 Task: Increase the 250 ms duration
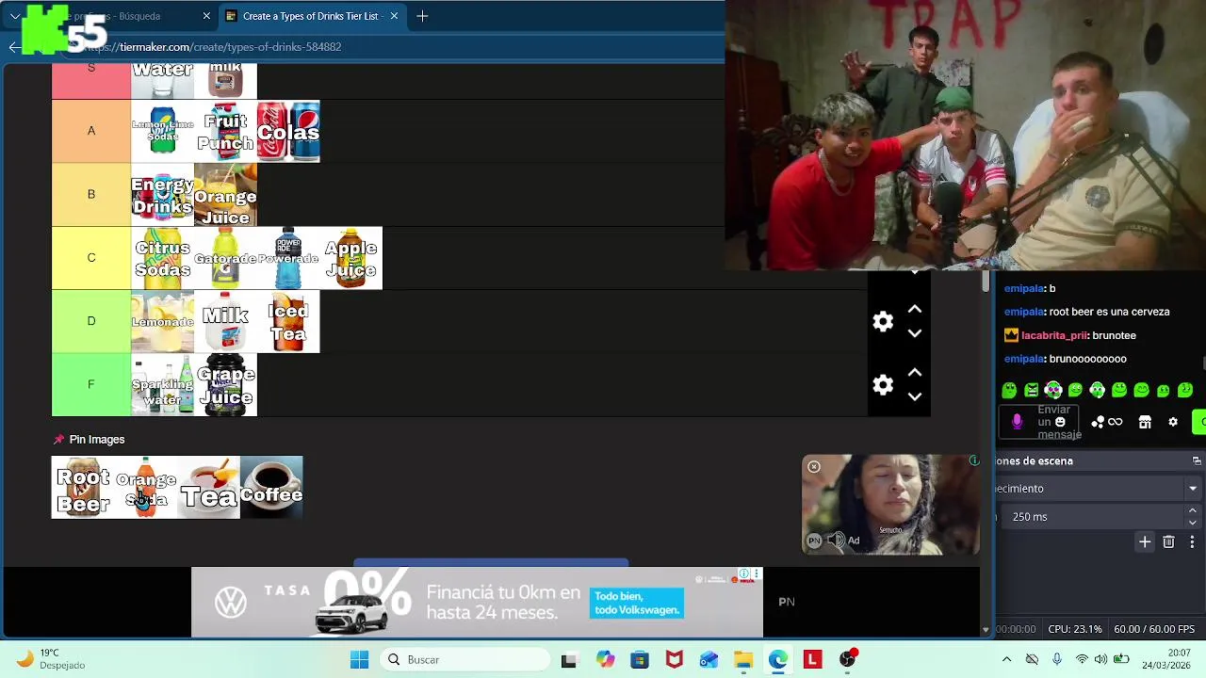1193,510
